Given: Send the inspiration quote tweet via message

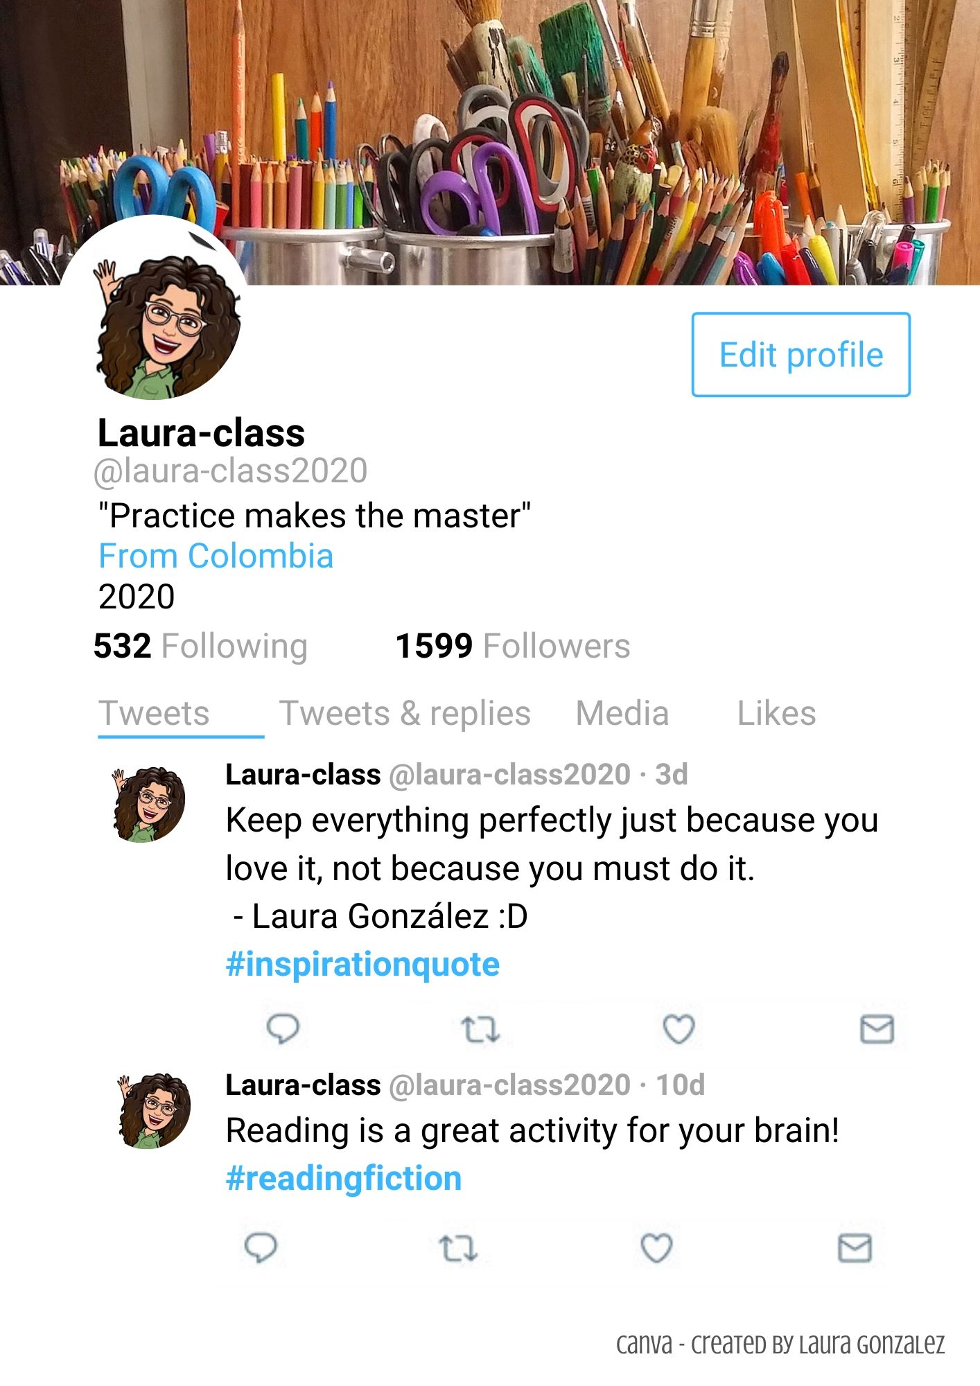Looking at the screenshot, I should (x=877, y=1029).
